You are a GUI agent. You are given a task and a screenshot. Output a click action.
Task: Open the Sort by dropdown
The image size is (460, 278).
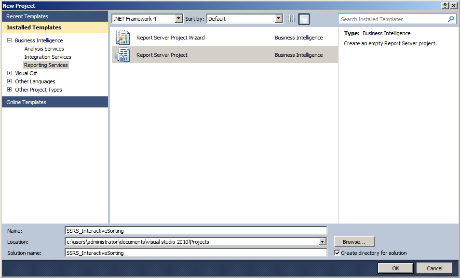click(279, 18)
